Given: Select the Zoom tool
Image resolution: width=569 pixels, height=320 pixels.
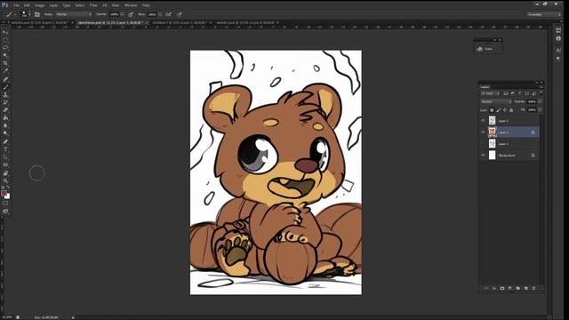Looking at the screenshot, I should click(5, 180).
